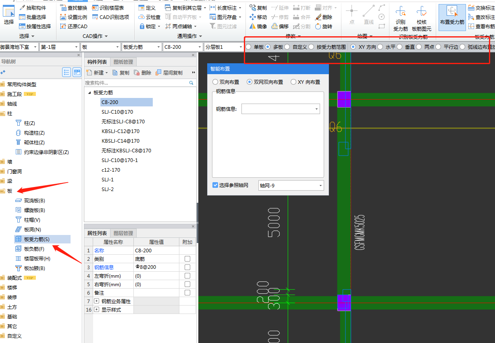Image resolution: width=495 pixels, height=343 pixels.
Task: Tick the 附加 checkbox for 类别 row
Action: [187, 259]
